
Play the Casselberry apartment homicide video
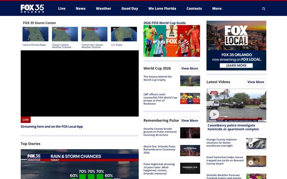pos(236,105)
